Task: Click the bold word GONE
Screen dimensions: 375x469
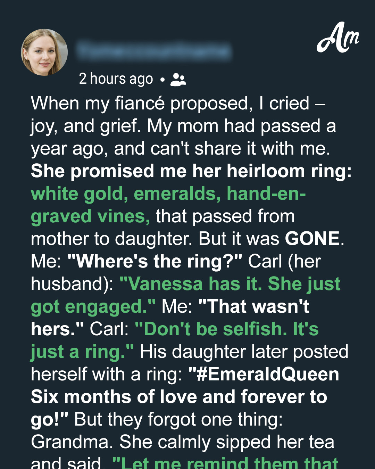Action: (312, 239)
